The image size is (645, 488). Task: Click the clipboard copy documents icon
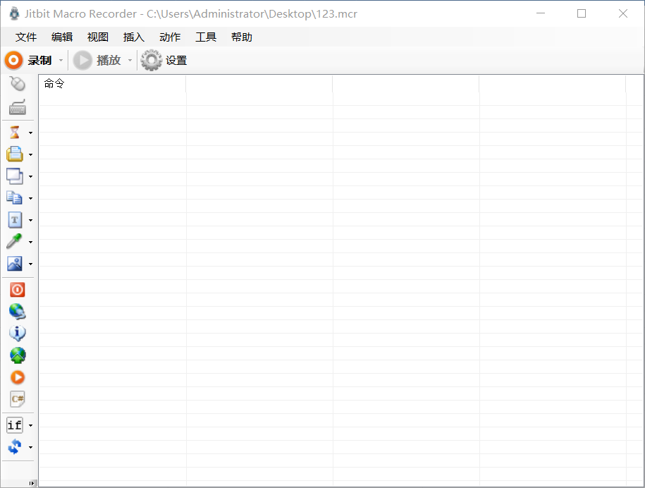(x=15, y=198)
